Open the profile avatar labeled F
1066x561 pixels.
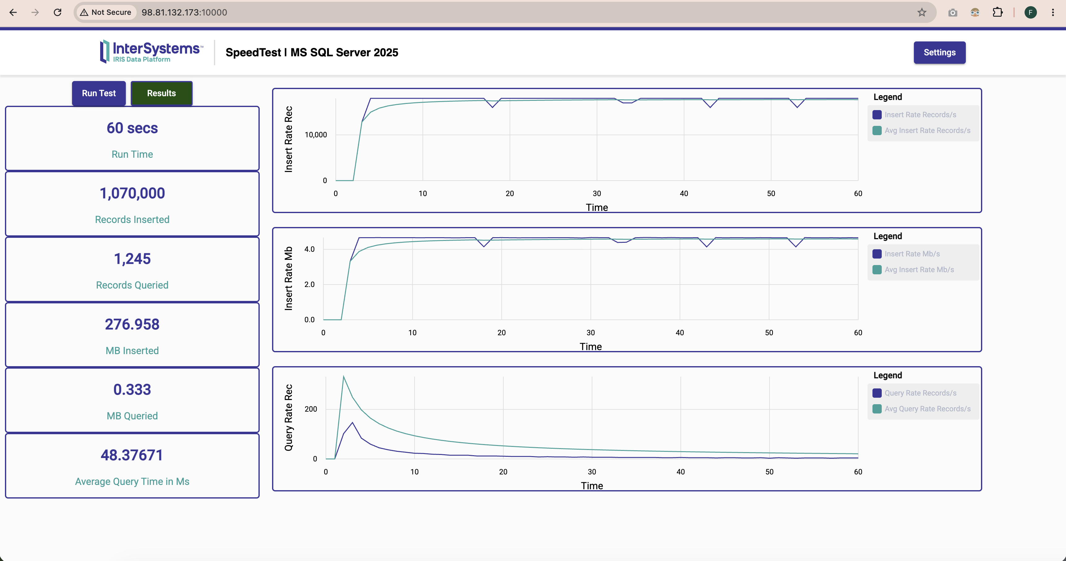point(1030,12)
